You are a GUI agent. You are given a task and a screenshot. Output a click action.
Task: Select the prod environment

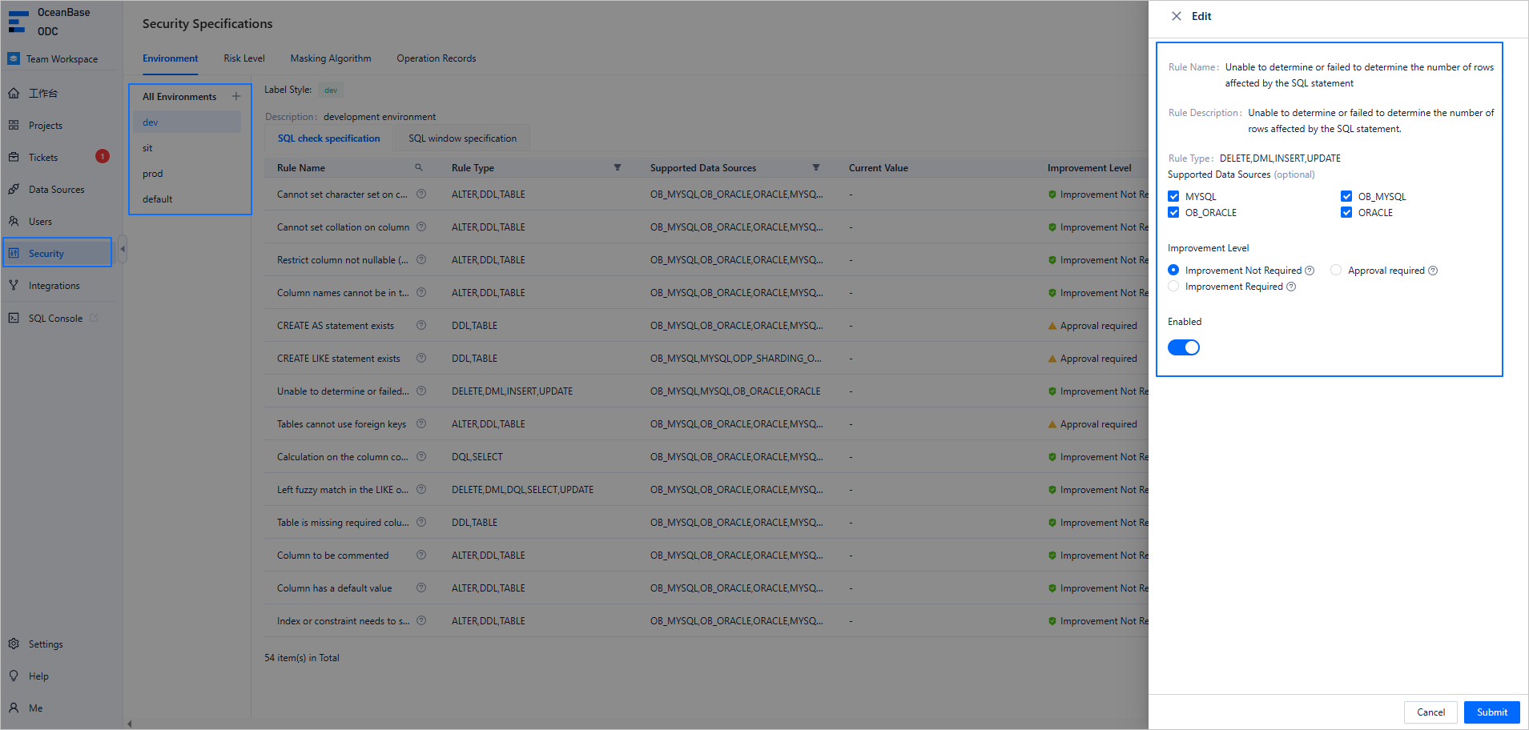pyautogui.click(x=153, y=174)
